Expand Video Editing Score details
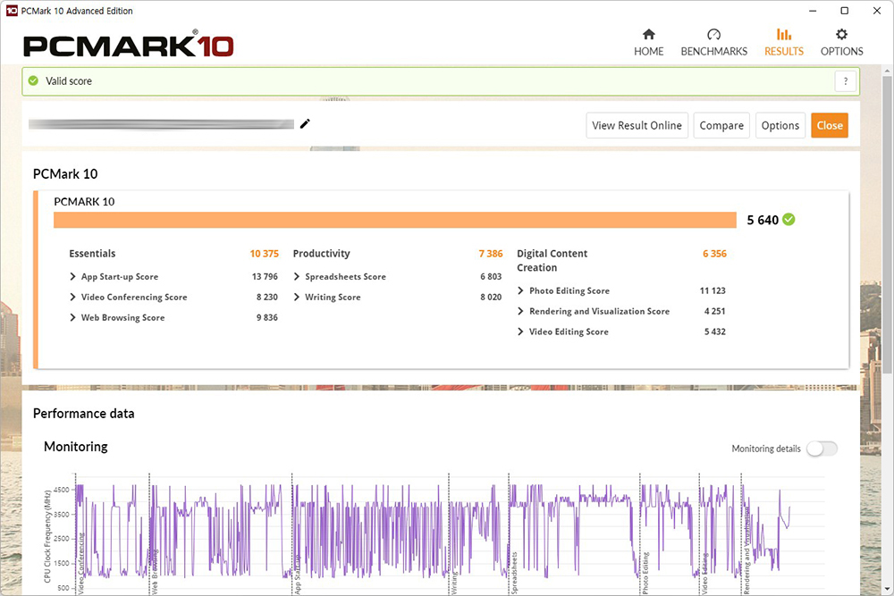The image size is (894, 596). click(x=520, y=332)
